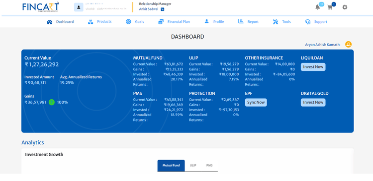Click the Protection current value ₹2,69,847

pyautogui.click(x=230, y=100)
